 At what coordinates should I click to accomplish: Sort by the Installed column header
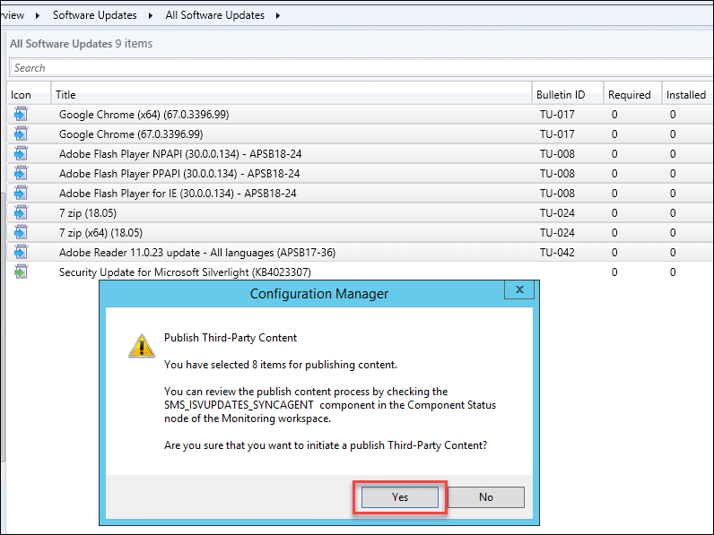point(687,95)
